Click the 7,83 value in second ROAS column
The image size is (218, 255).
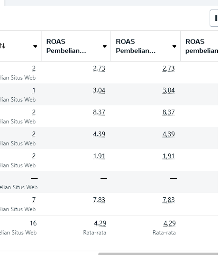169,200
